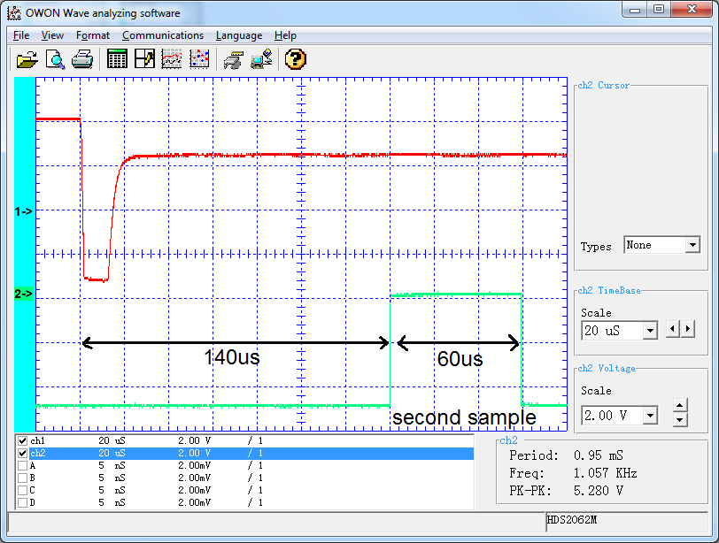The image size is (719, 543).
Task: Open the data table grid icon
Action: (117, 59)
